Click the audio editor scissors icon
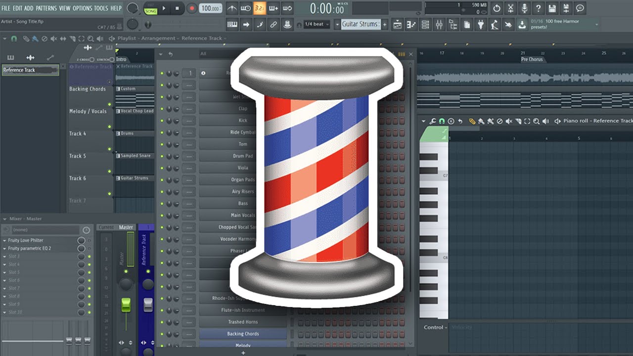The width and height of the screenshot is (633, 356). coord(511,8)
